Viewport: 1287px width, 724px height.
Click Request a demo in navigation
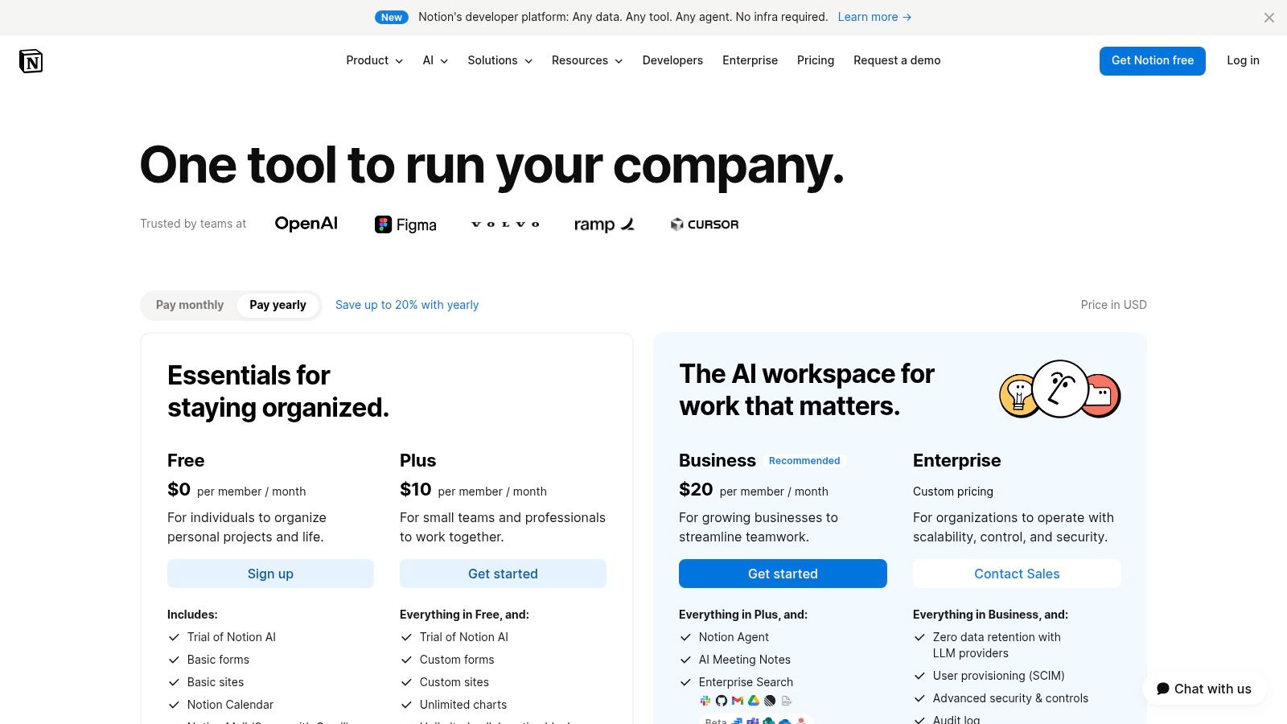point(897,60)
